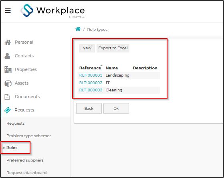Open Problem type schemes submenu item
The height and width of the screenshot is (178, 224).
[29, 136]
